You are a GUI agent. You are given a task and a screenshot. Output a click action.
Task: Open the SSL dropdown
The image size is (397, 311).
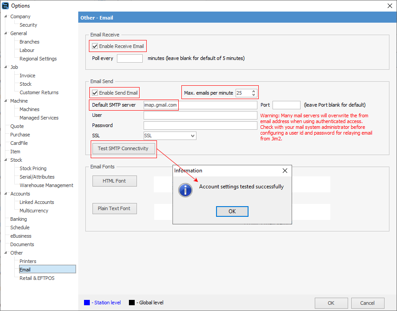point(193,136)
